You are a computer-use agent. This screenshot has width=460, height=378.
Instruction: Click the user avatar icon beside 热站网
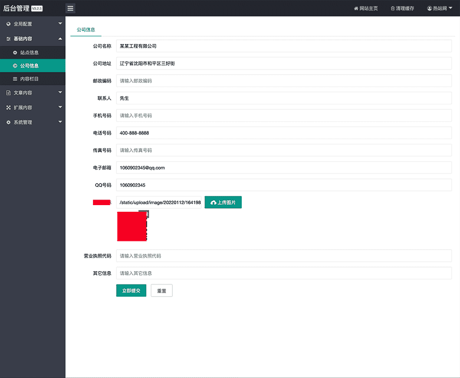point(429,8)
